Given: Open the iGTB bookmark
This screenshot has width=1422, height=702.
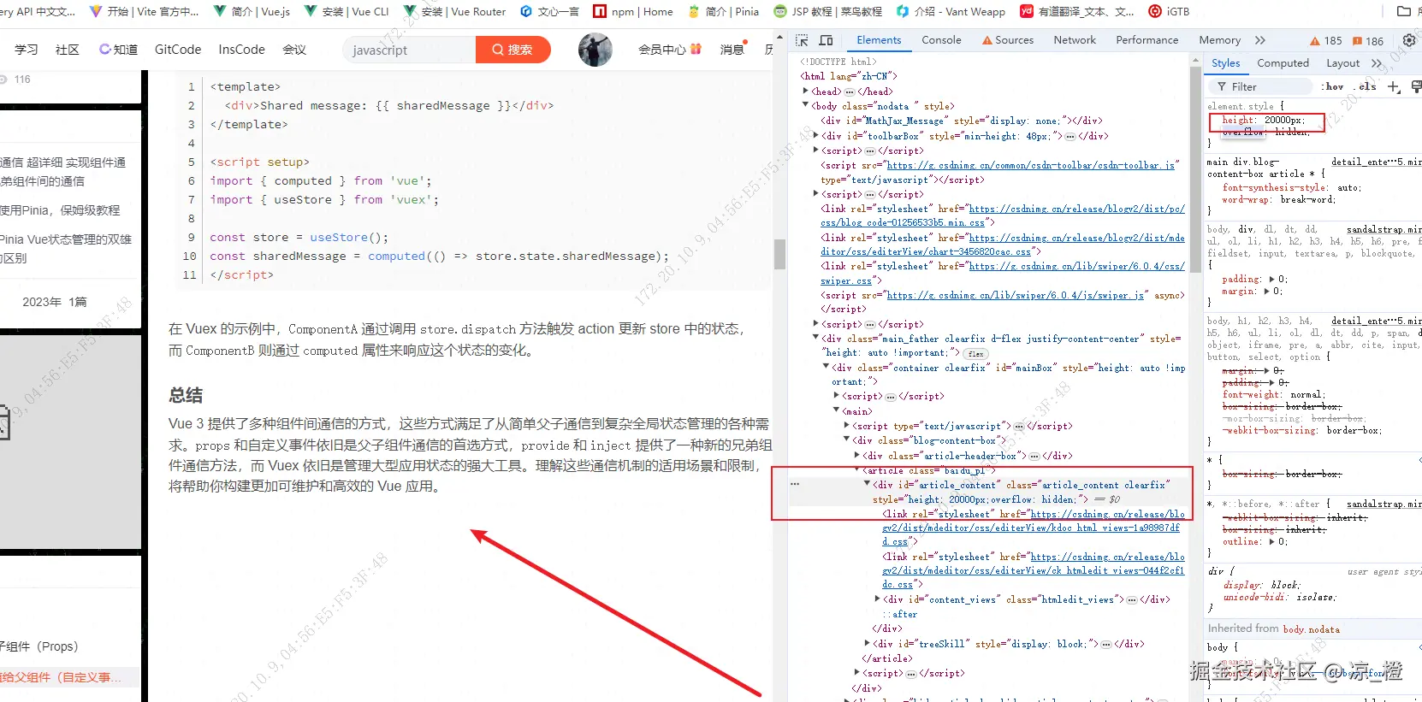Looking at the screenshot, I should [1169, 11].
